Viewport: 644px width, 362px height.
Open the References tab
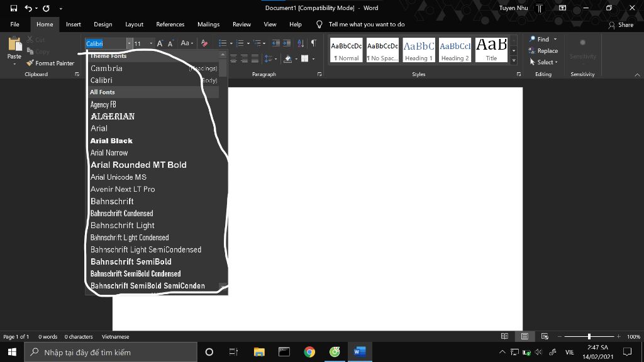click(170, 25)
